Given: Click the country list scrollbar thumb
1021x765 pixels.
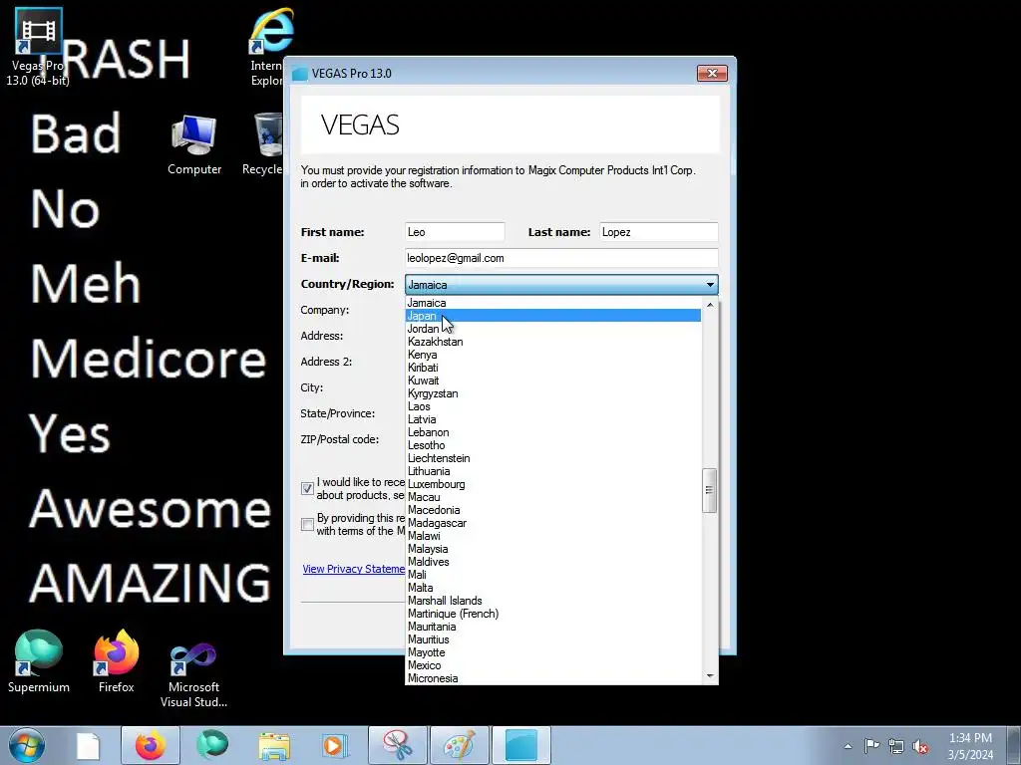Looking at the screenshot, I should coord(710,490).
